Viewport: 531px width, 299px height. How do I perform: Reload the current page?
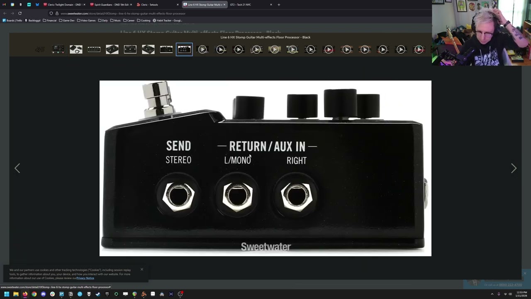(x=19, y=13)
